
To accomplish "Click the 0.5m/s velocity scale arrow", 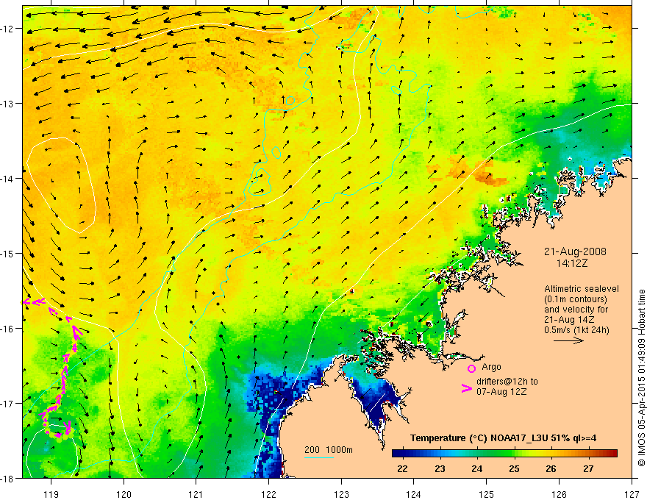I will pos(568,340).
